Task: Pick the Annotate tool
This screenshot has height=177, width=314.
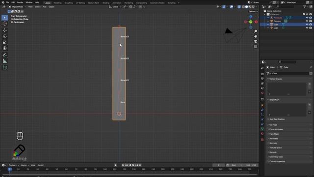Action: point(4,55)
